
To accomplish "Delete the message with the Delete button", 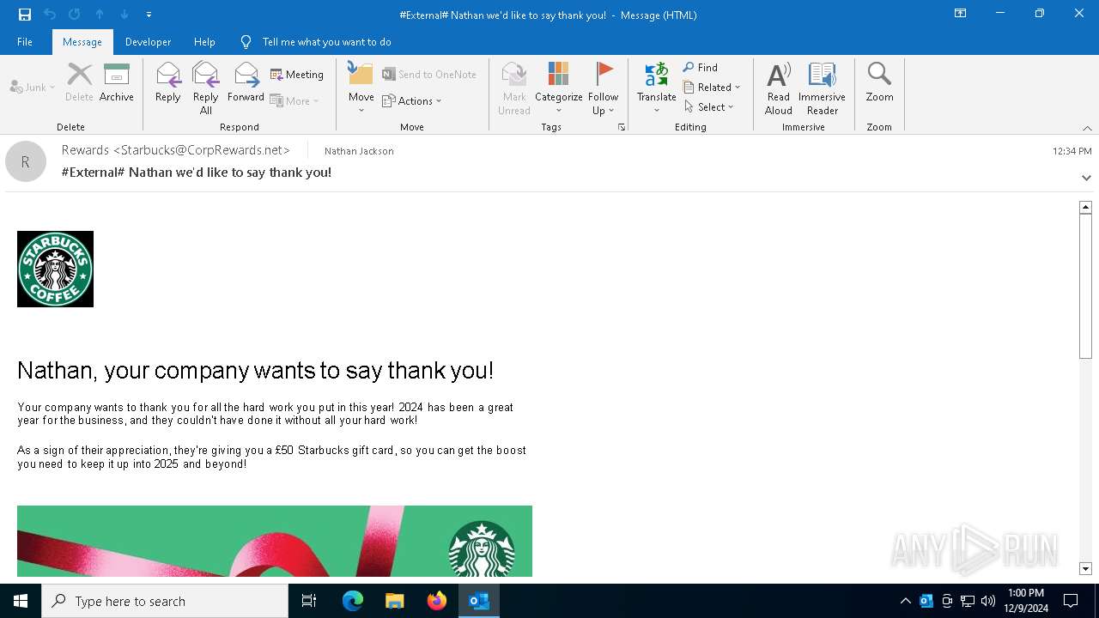I will 79,83.
